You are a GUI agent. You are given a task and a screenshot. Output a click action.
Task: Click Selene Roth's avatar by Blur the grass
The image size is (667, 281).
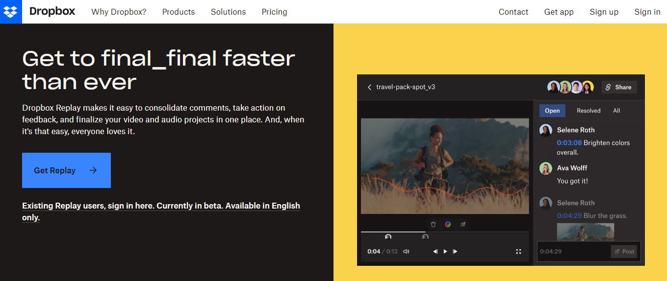click(546, 203)
